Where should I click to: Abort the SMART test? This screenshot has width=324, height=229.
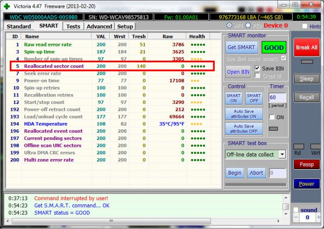(x=256, y=173)
